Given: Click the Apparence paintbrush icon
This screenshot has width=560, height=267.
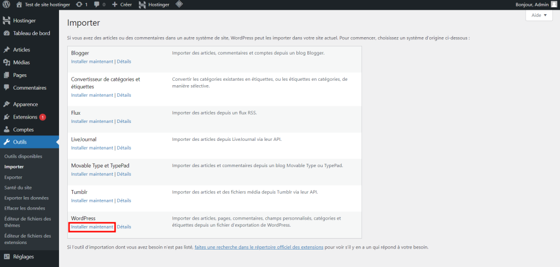Looking at the screenshot, I should pos(7,104).
